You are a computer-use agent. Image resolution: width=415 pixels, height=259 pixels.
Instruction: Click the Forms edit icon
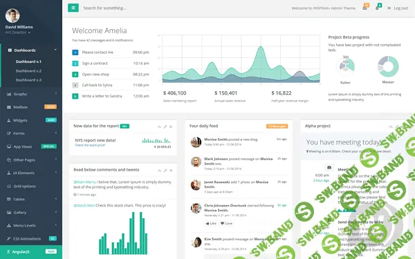[x=9, y=133]
